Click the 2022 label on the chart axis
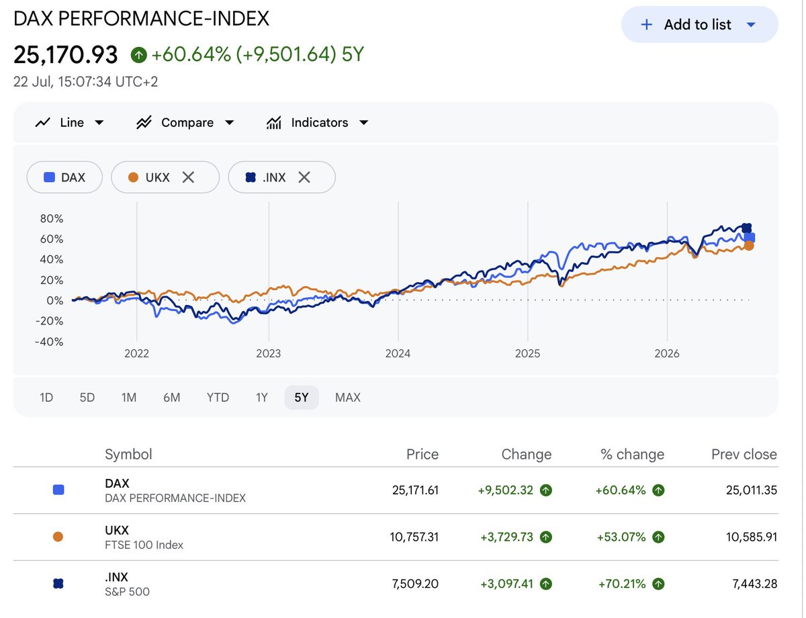The image size is (806, 618). [136, 354]
